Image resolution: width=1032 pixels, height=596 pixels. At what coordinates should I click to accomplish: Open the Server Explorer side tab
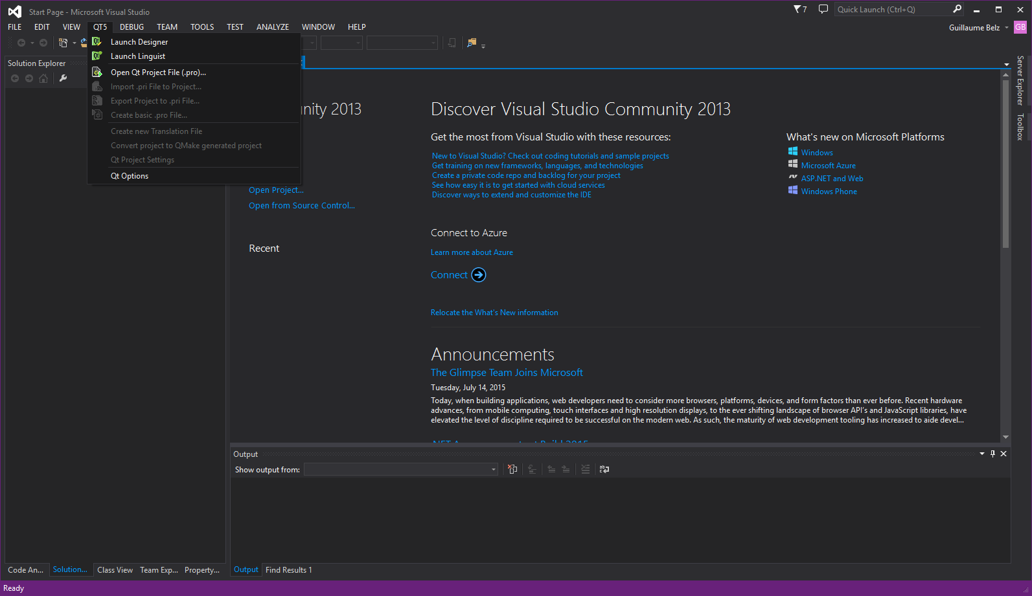tap(1020, 81)
